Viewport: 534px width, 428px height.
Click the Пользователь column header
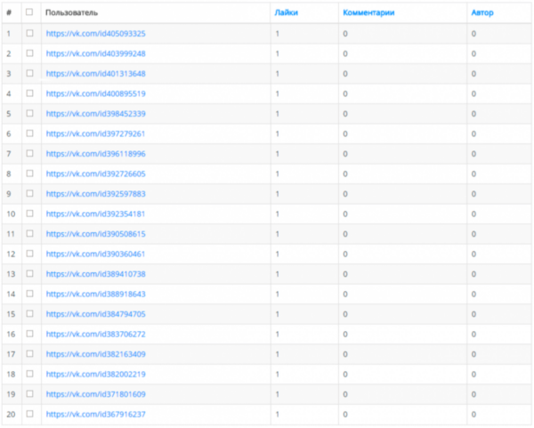[x=71, y=13]
